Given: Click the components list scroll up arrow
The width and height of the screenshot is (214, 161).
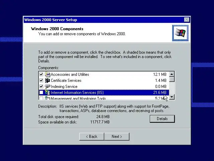Looking at the screenshot, I should pyautogui.click(x=172, y=74).
